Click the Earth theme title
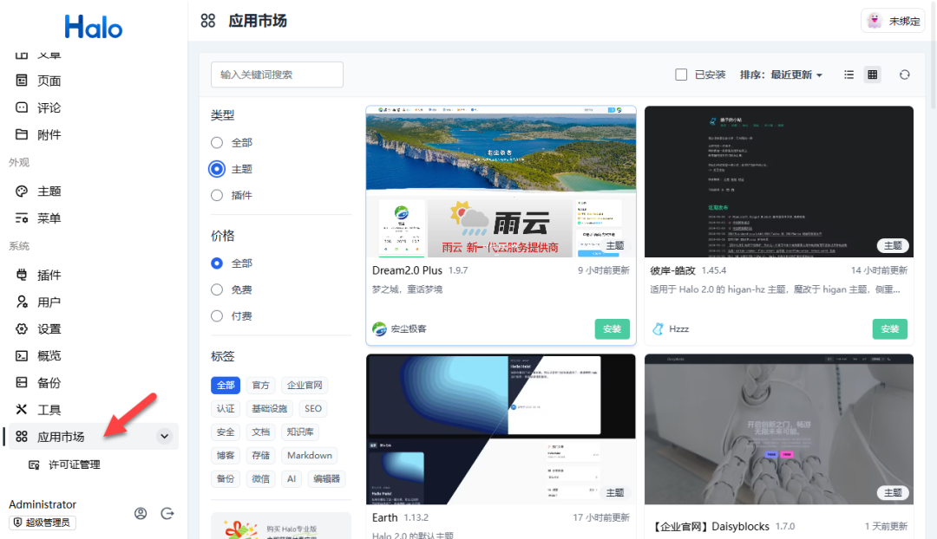 point(385,517)
